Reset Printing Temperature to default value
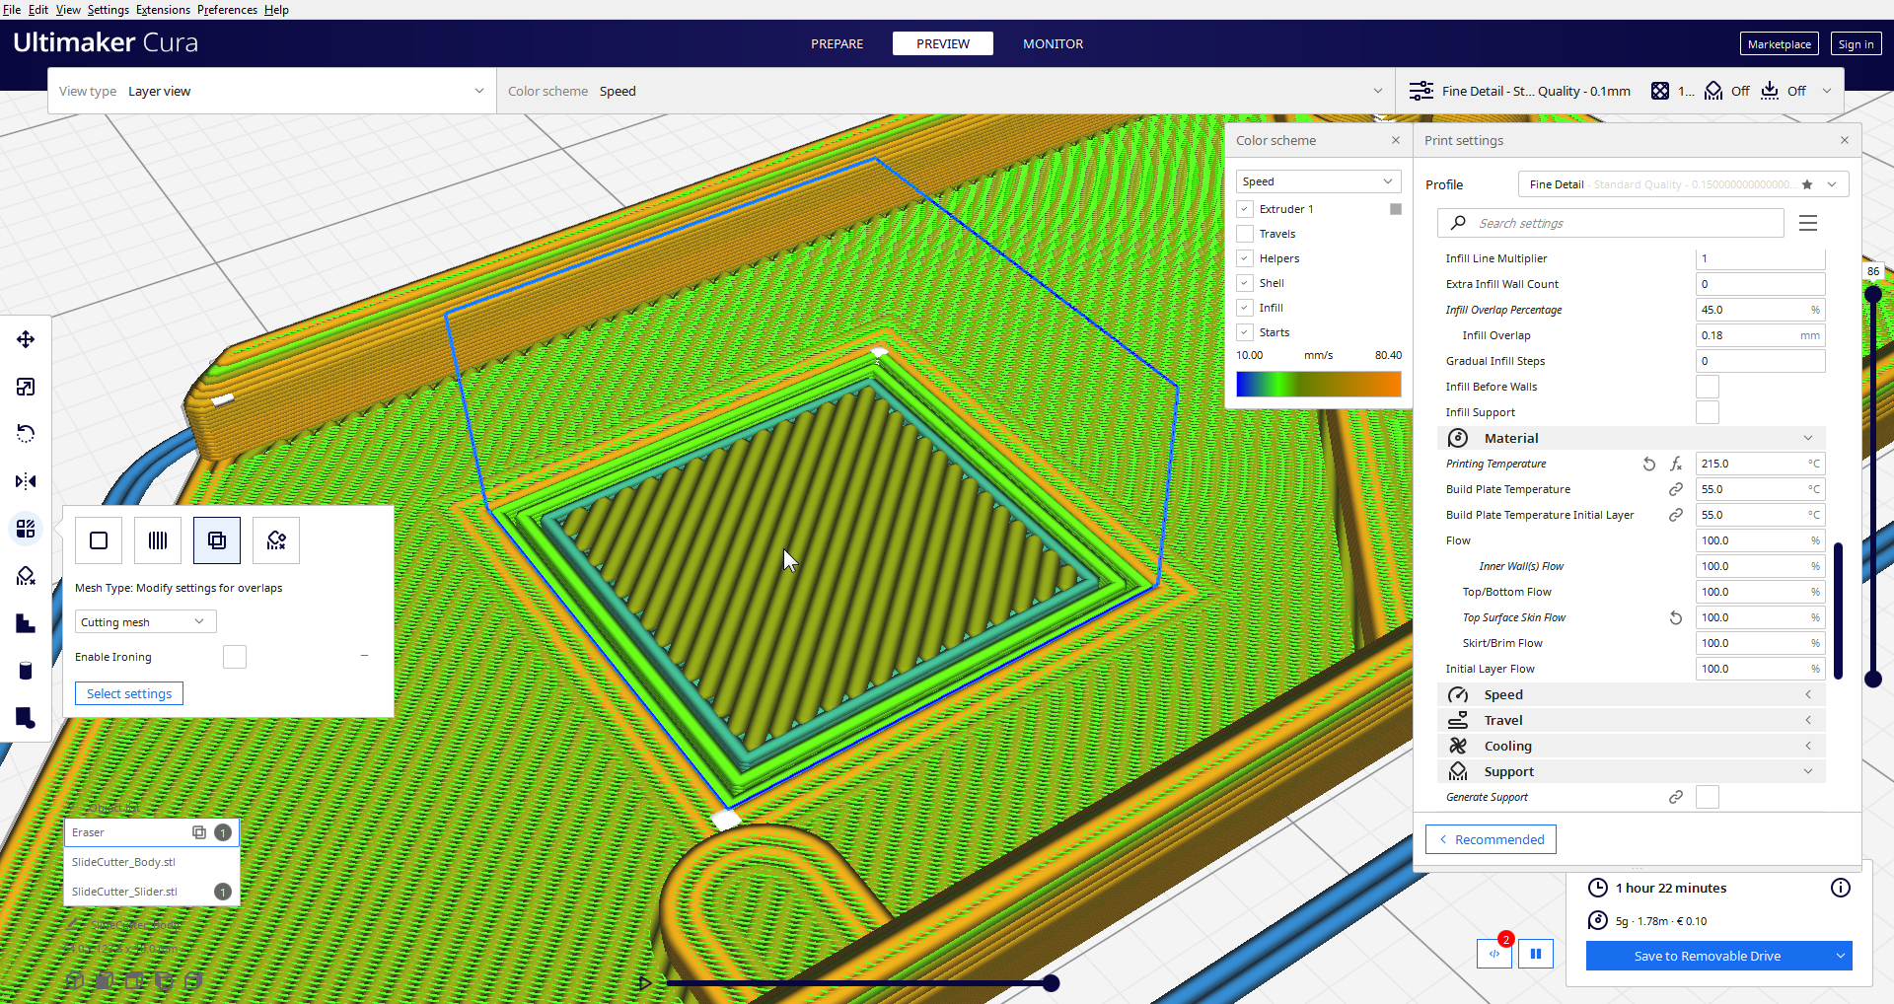Screen dimensions: 1894x1004 click(x=1649, y=464)
